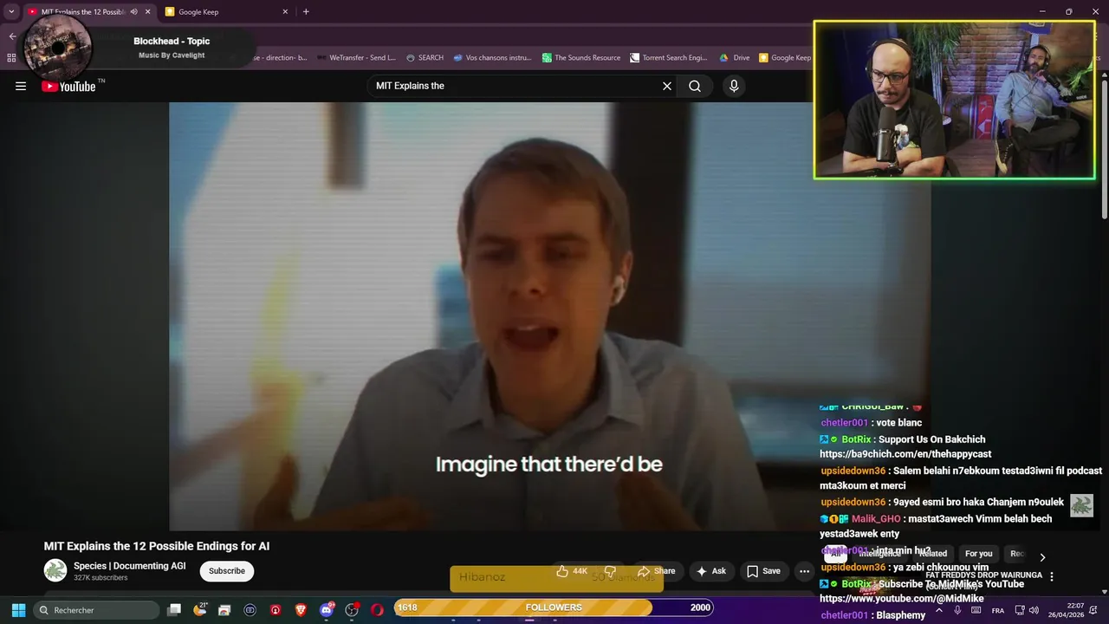Screen dimensions: 1109x624
Task: Click the followers goal progress bar
Action: [554, 608]
